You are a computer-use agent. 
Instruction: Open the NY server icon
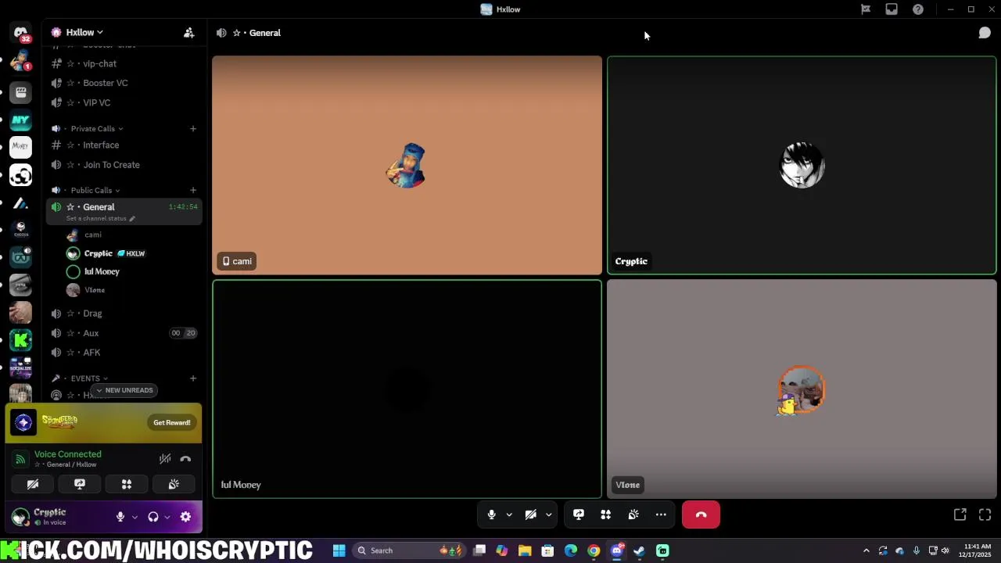[20, 120]
